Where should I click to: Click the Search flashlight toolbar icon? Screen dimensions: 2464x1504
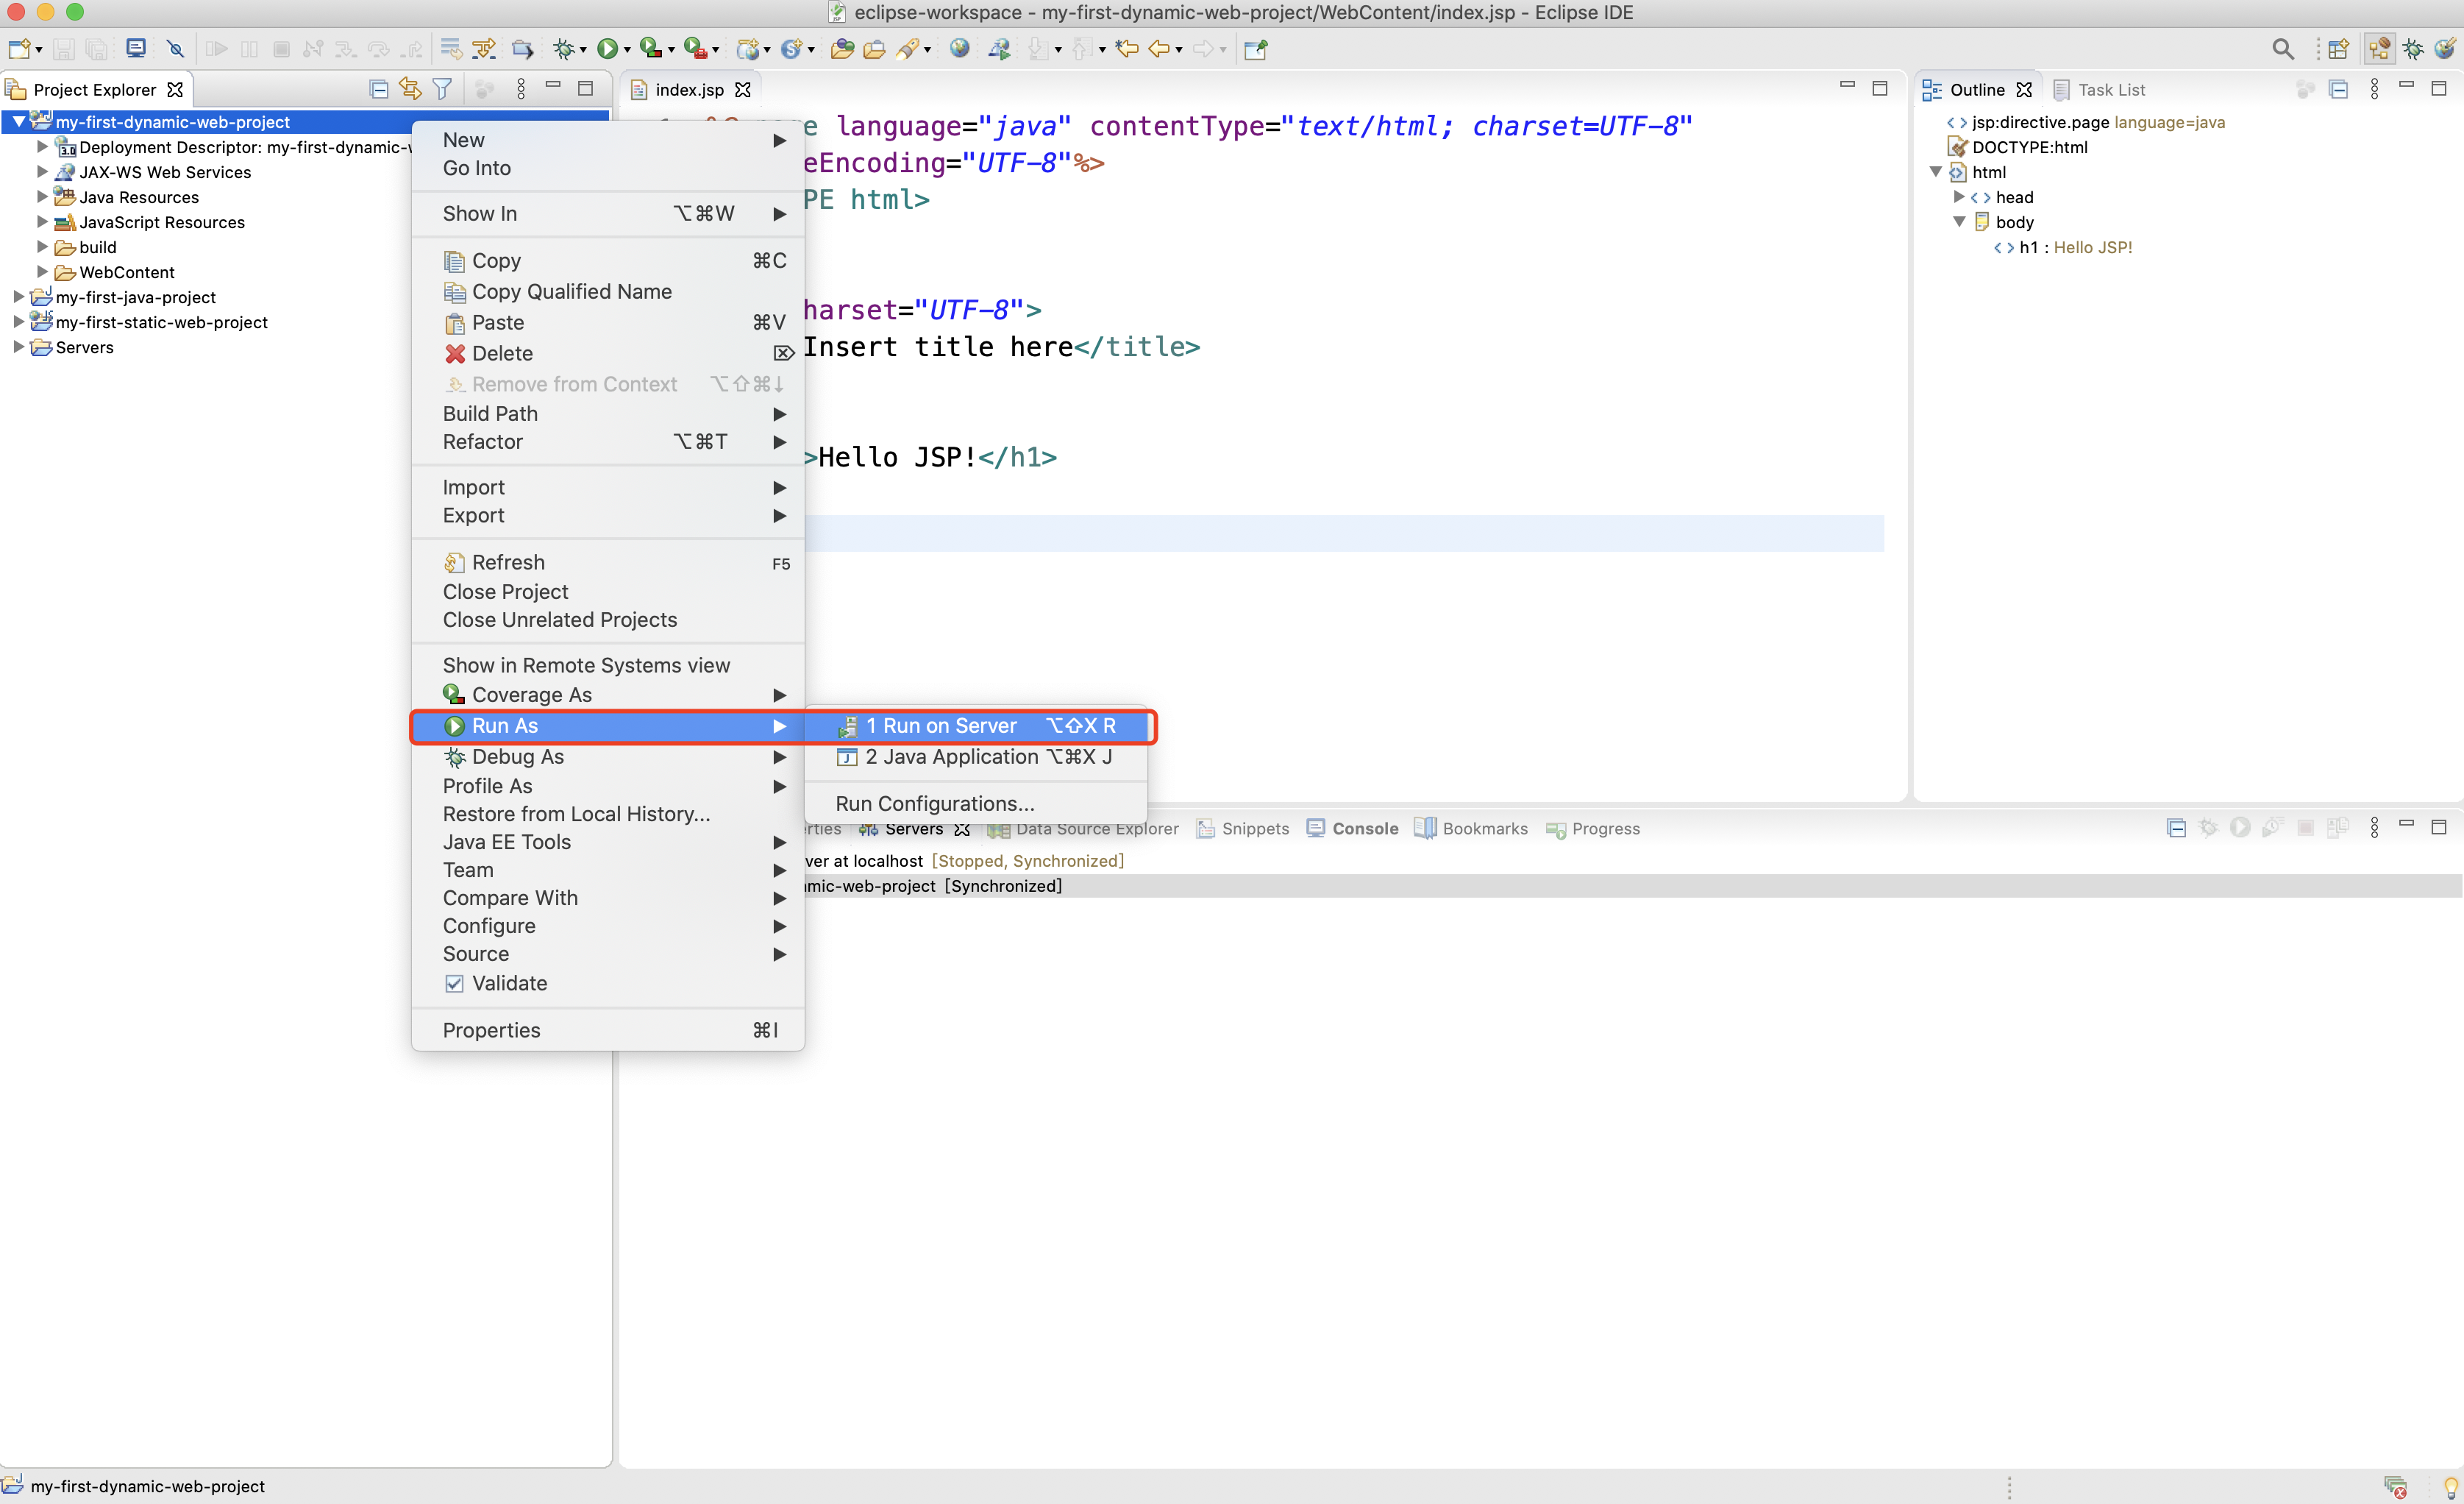[x=908, y=48]
